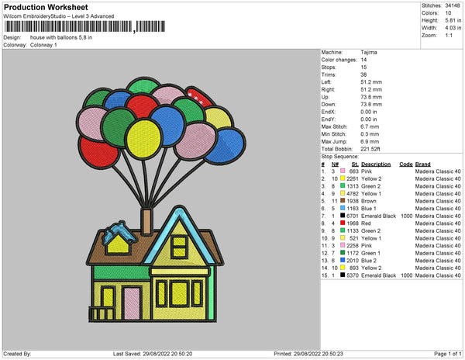Viewport: 465px width, 360px height.
Task: Select the 'Colorway 1' value
Action: coord(43,45)
